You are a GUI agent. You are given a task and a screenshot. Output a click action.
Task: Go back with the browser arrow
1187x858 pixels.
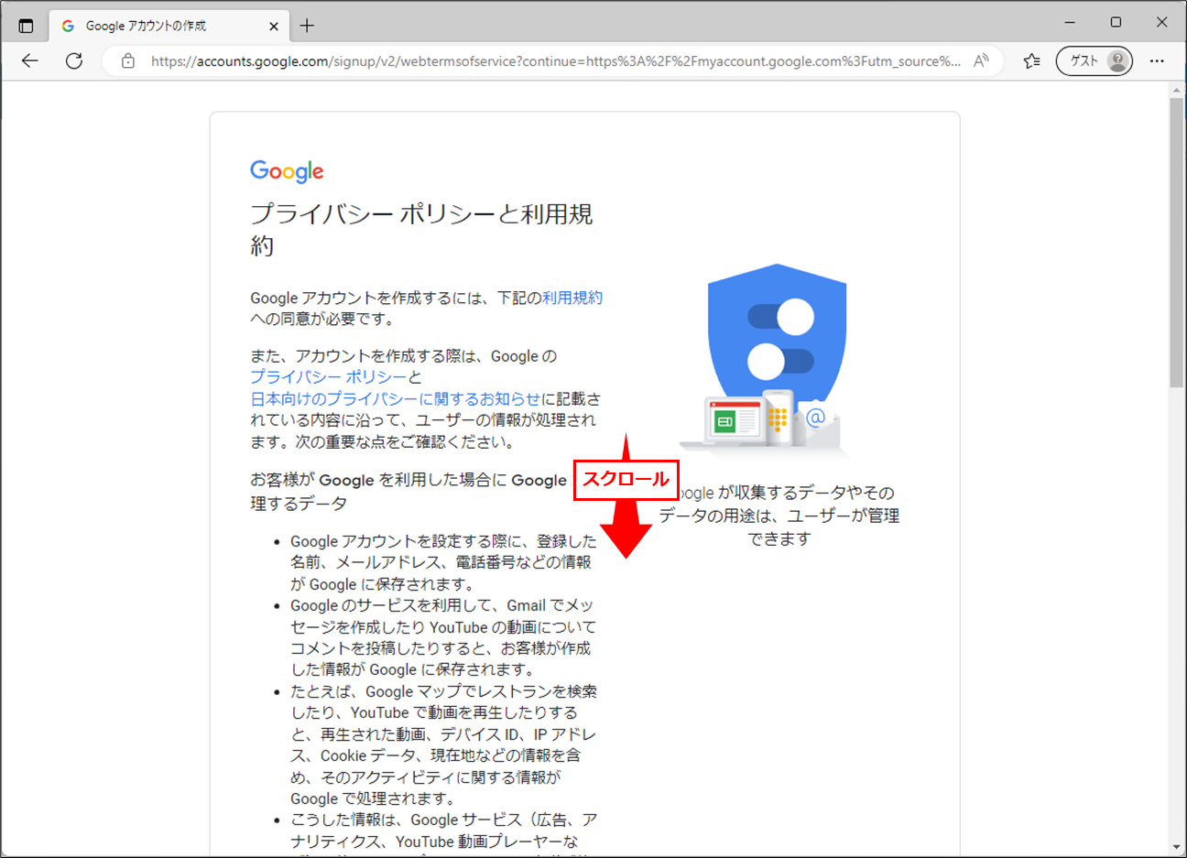[x=30, y=61]
